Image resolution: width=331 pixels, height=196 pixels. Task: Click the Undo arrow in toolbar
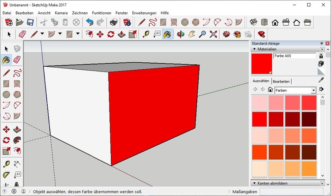(90, 22)
